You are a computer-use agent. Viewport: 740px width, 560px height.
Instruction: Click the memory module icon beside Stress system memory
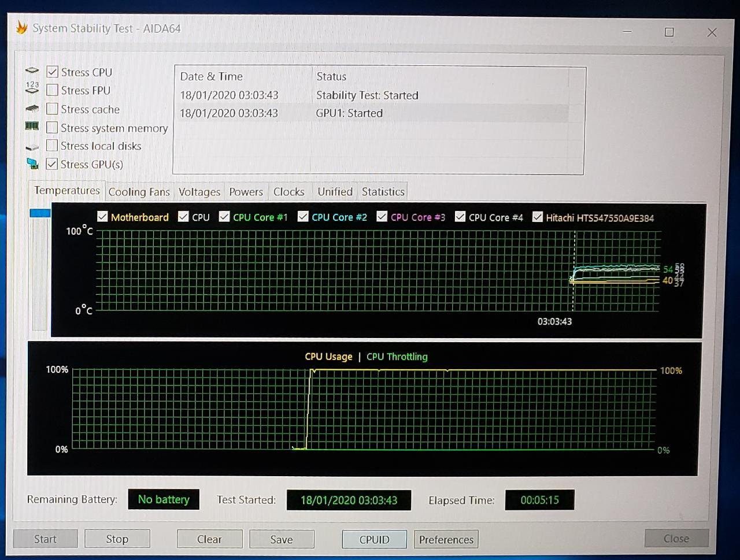coord(32,126)
